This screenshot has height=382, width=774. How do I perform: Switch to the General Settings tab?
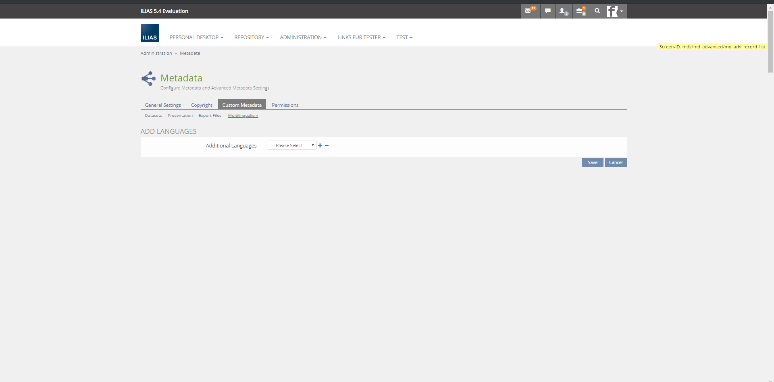163,105
